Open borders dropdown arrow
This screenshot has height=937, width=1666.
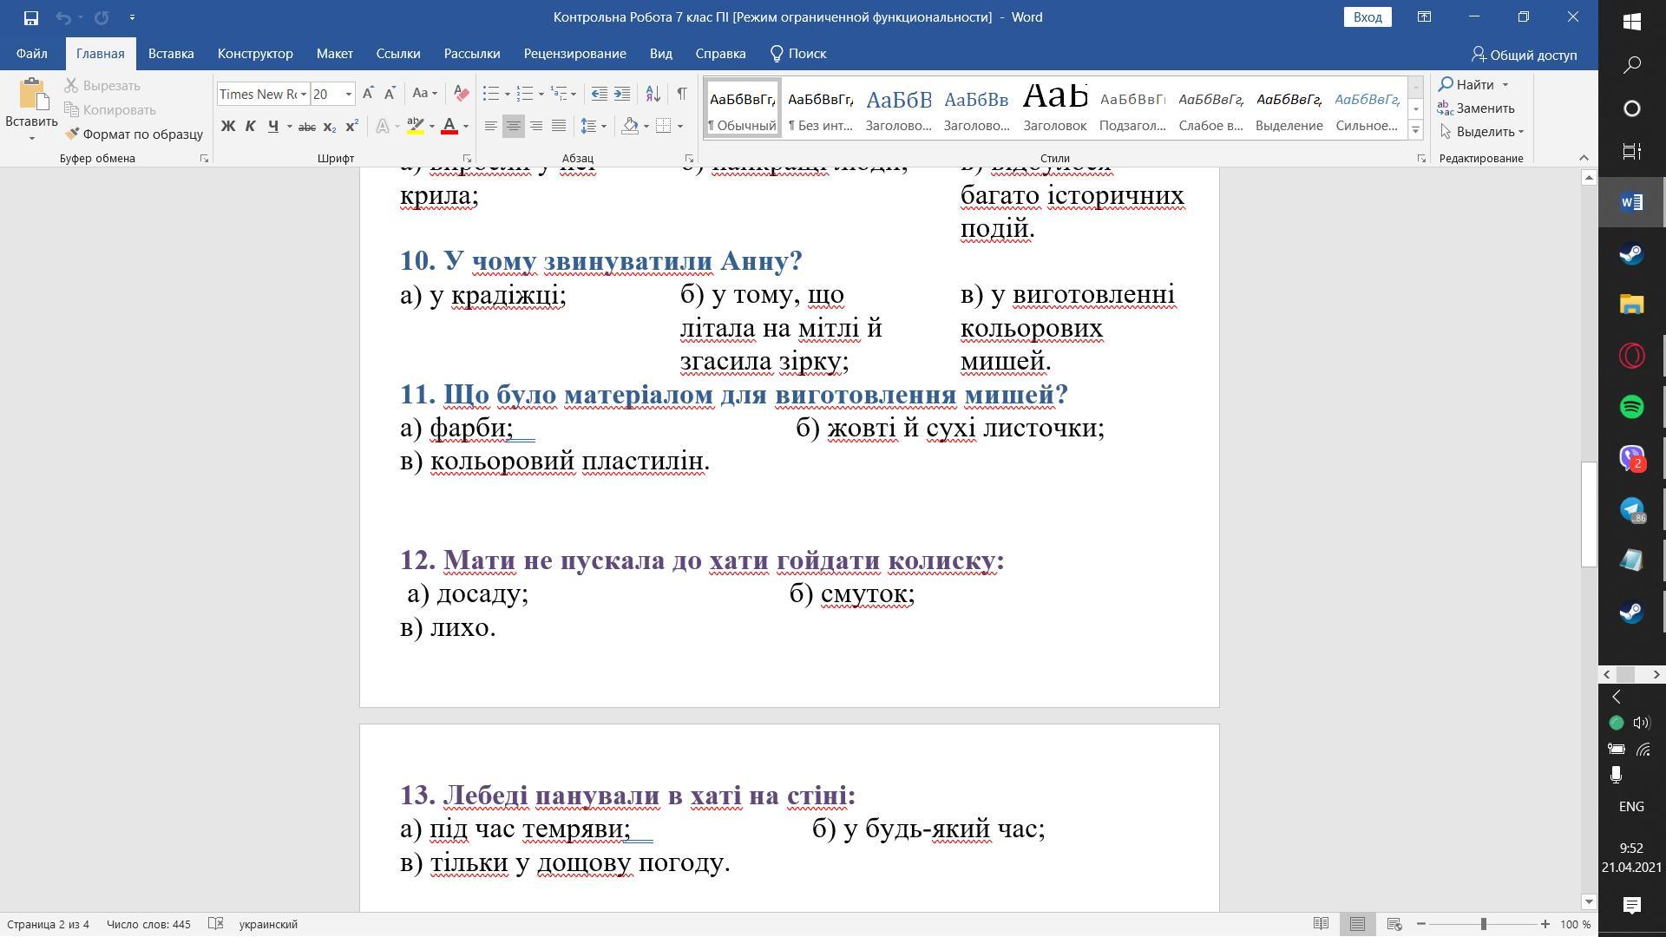tap(680, 127)
